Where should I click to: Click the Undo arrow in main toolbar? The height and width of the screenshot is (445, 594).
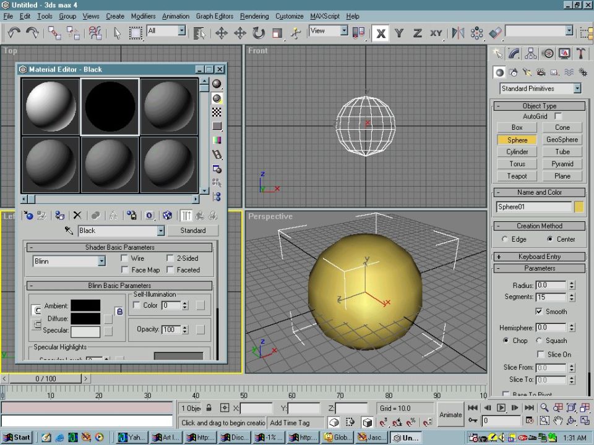[x=14, y=33]
